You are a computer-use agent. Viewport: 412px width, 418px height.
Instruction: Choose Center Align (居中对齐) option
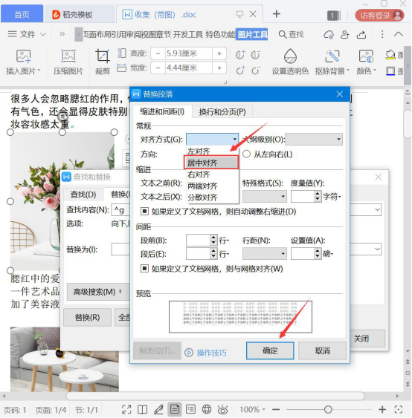click(x=211, y=163)
